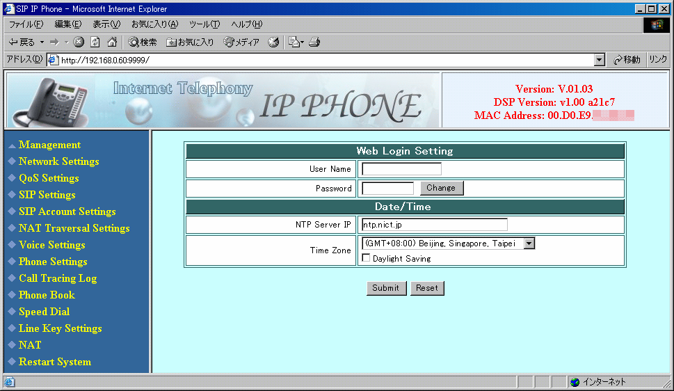Open the Media (メディア) toolbar button

tap(241, 42)
